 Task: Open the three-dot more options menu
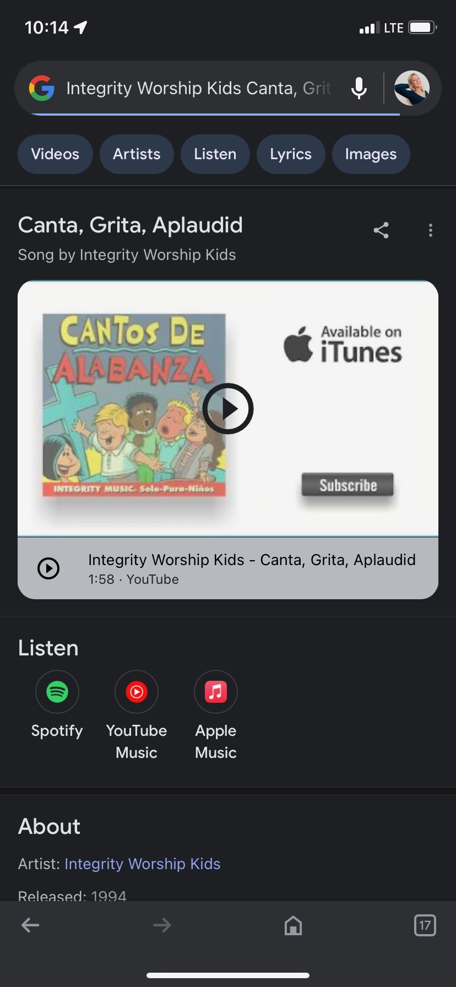click(x=431, y=230)
